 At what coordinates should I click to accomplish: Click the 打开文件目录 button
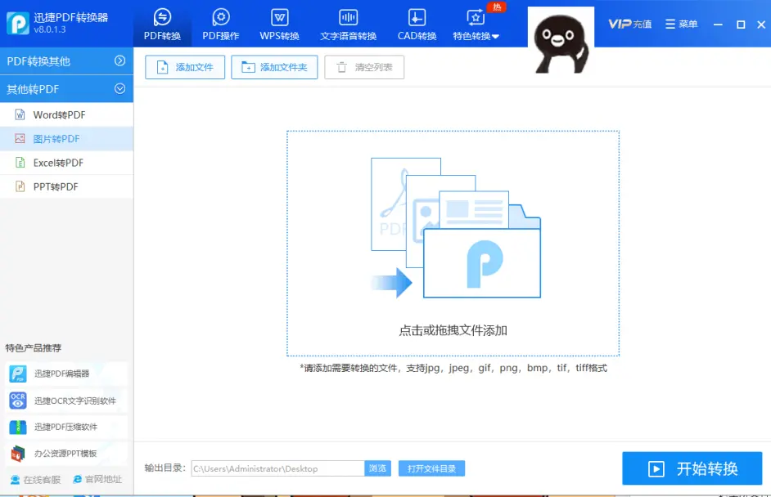431,468
